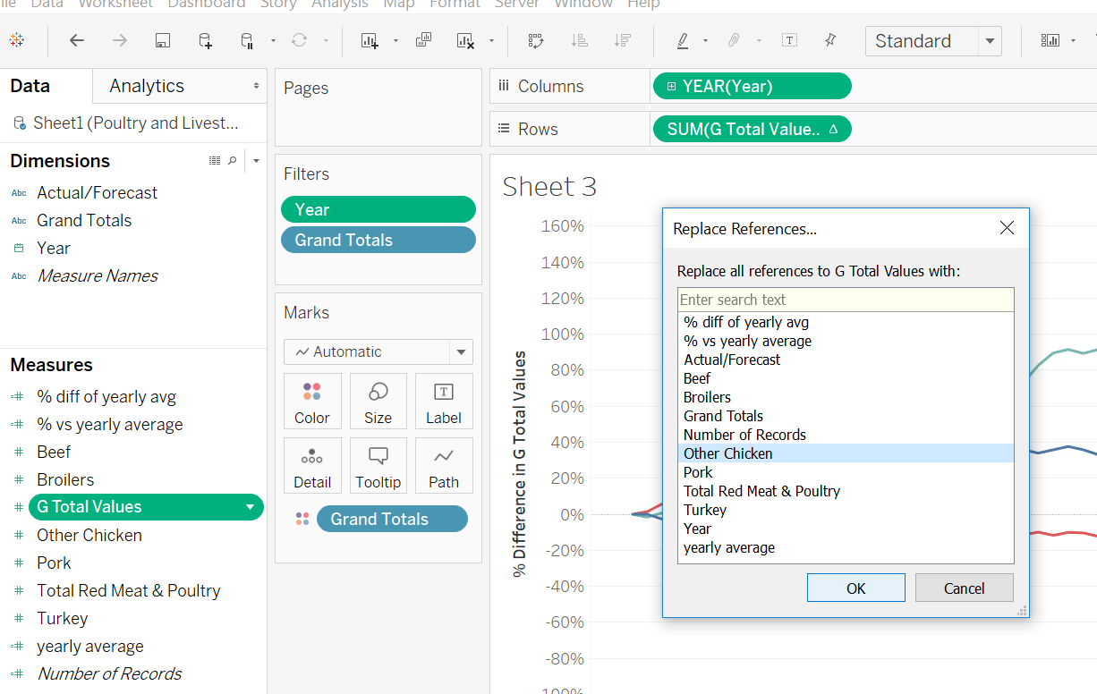1097x694 pixels.
Task: Open the Standard fit dropdown
Action: click(x=989, y=41)
